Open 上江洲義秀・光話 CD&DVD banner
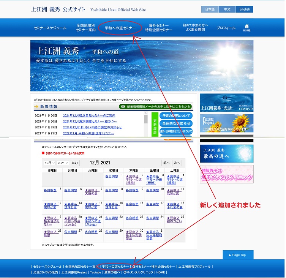Screen dimensions: 286x278 pos(226,103)
